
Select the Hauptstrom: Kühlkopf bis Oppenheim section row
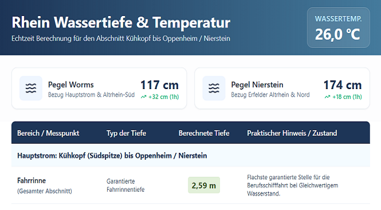(x=190, y=155)
